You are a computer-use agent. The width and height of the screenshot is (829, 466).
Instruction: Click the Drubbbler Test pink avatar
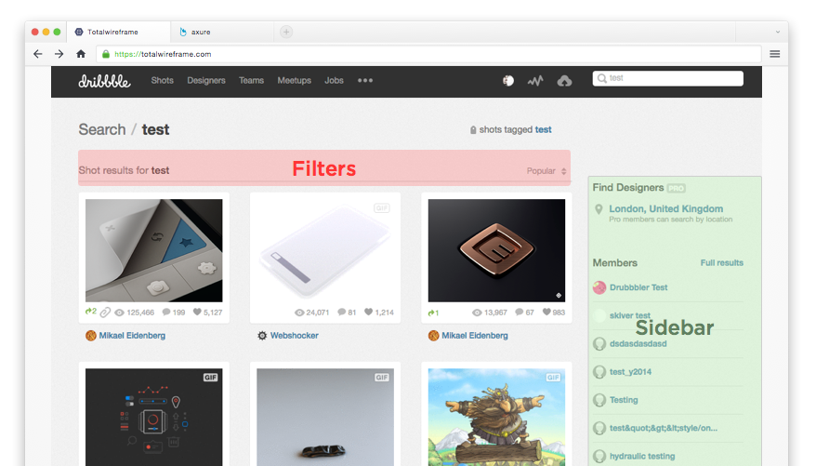coord(599,287)
